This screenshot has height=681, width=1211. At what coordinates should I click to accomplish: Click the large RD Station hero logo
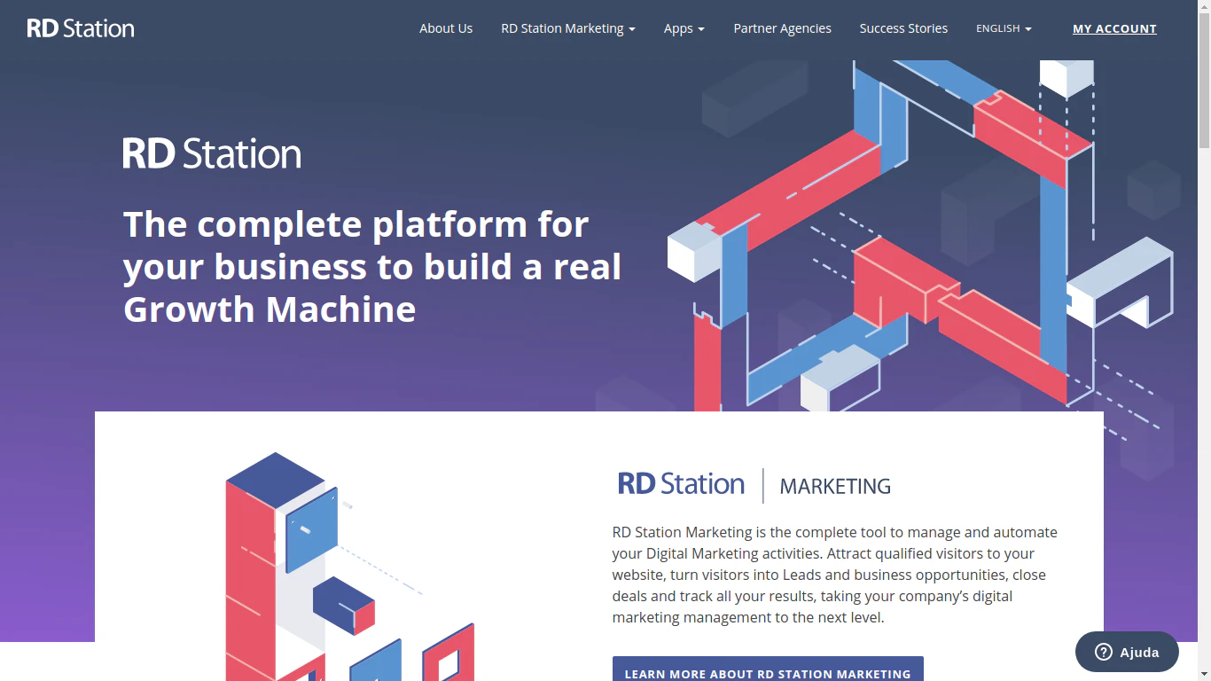212,153
